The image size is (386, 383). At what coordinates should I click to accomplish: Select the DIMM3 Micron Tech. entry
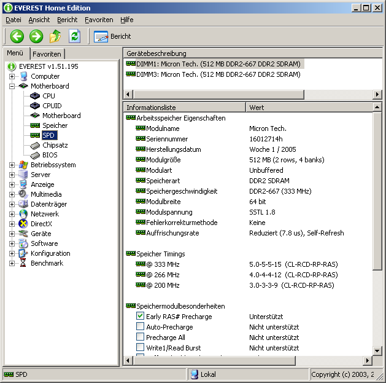pos(214,74)
